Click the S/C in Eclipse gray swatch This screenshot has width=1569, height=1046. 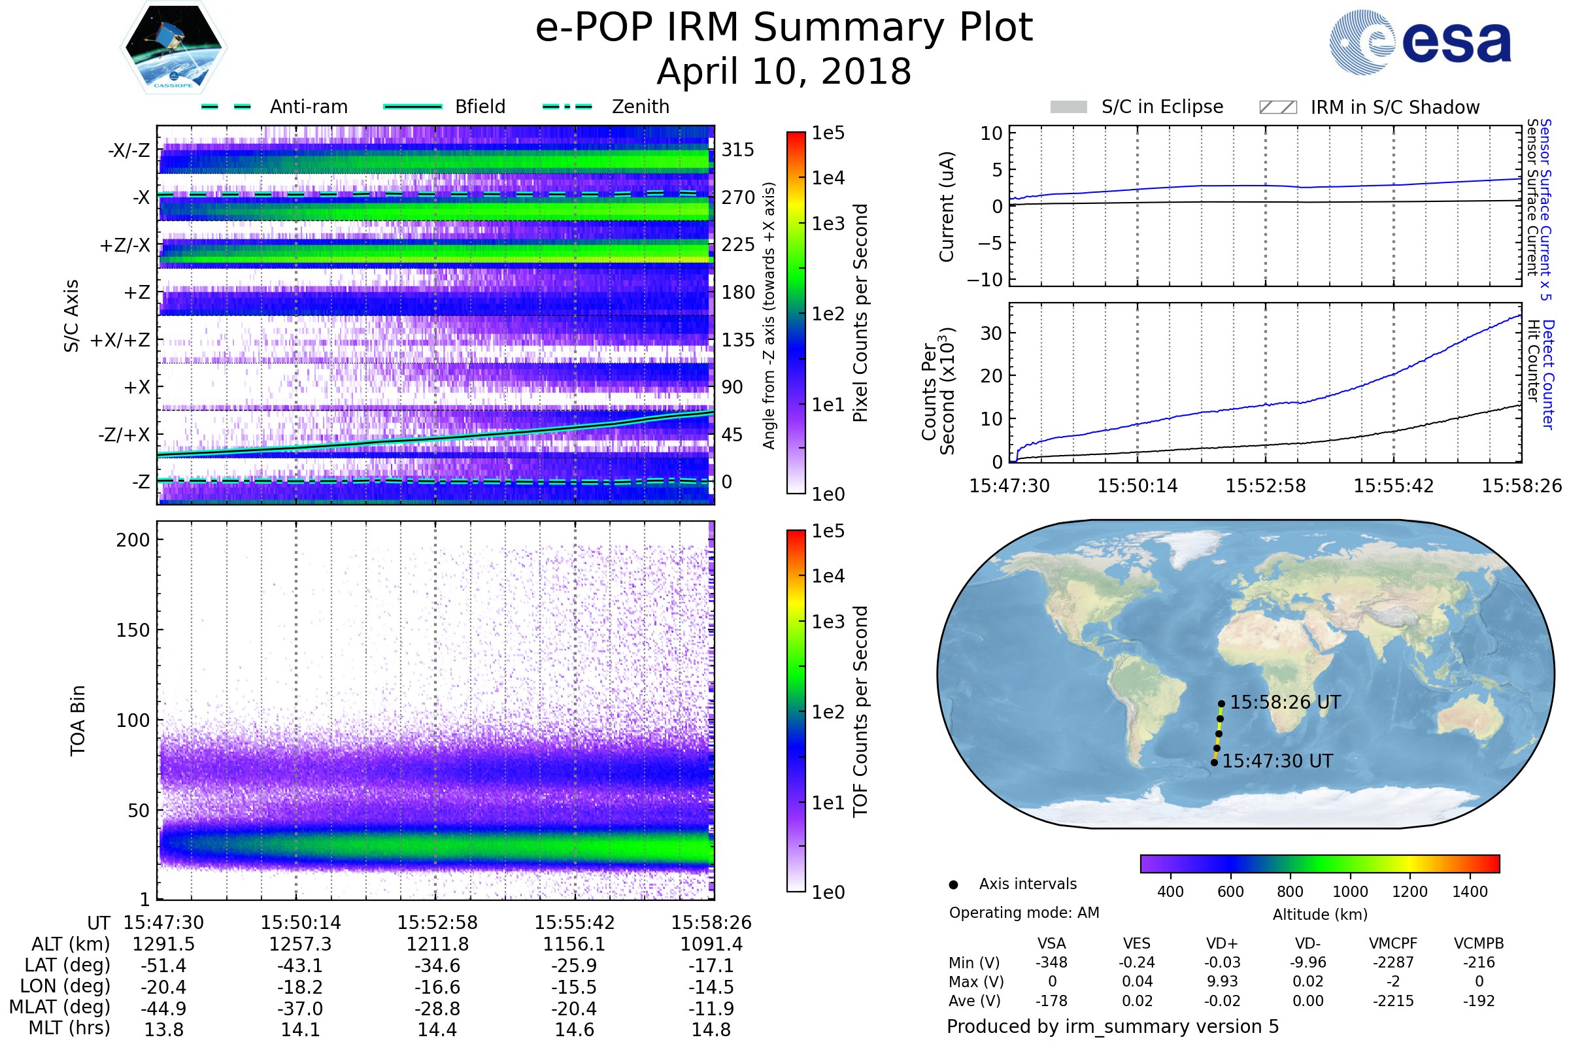(1068, 107)
